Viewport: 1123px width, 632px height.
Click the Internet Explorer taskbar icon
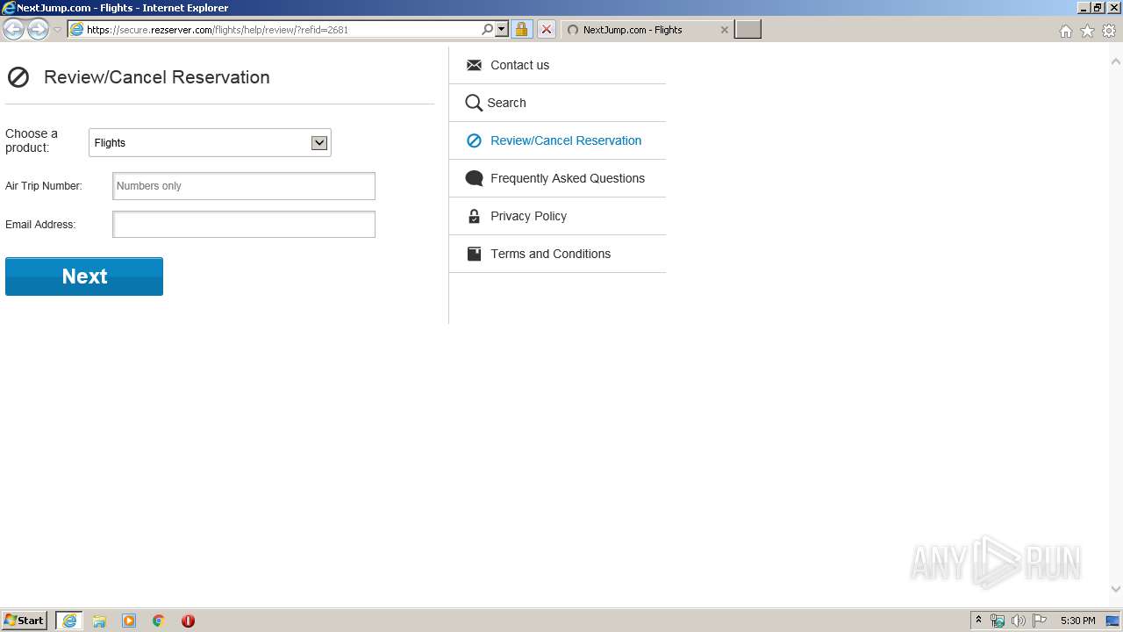[x=69, y=621]
